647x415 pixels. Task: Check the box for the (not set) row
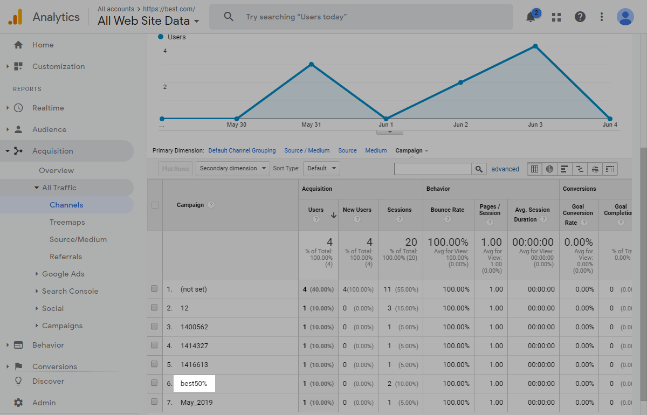[x=154, y=289]
